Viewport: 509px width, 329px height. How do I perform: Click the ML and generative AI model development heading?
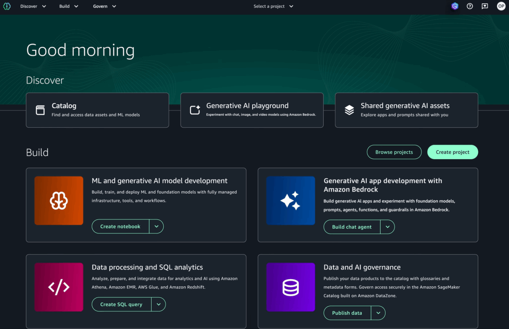coord(160,181)
